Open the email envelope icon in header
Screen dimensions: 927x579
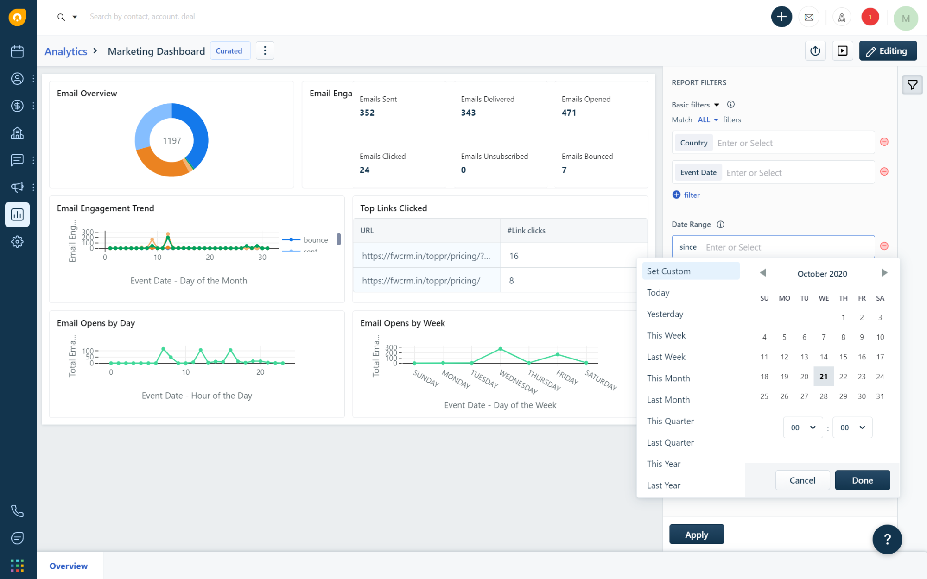809,17
